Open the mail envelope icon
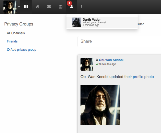This screenshot has width=161, height=133. coord(49,7)
